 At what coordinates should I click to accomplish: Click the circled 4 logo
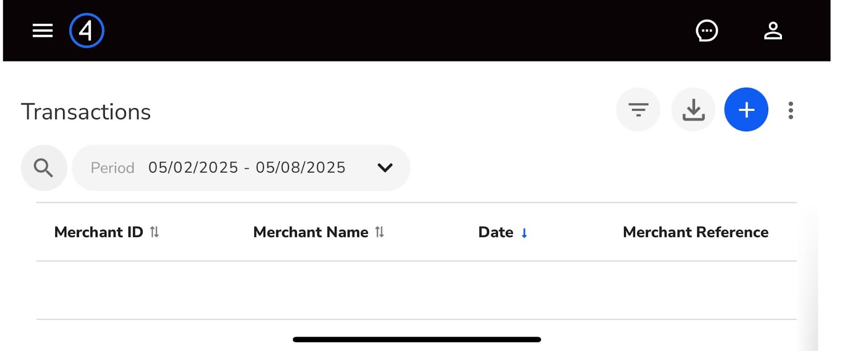87,30
